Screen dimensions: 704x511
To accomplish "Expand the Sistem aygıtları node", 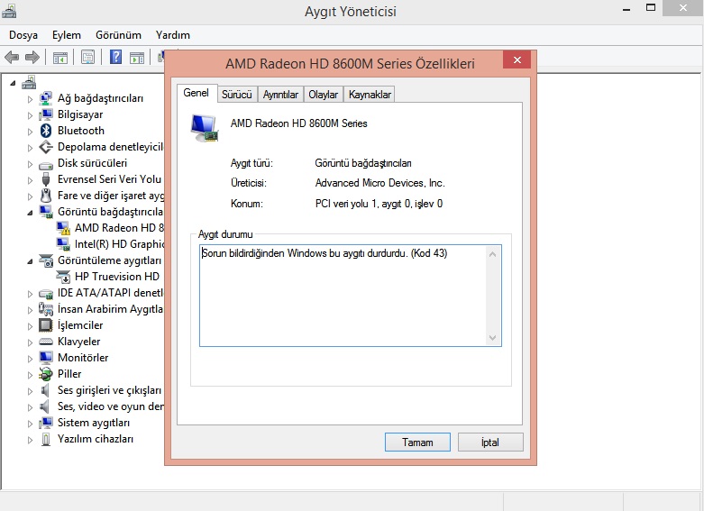I will click(30, 424).
